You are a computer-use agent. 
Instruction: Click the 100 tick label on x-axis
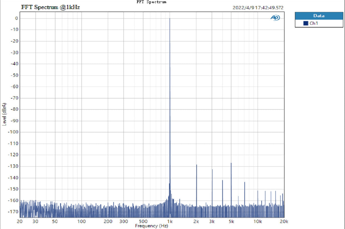(x=82, y=222)
